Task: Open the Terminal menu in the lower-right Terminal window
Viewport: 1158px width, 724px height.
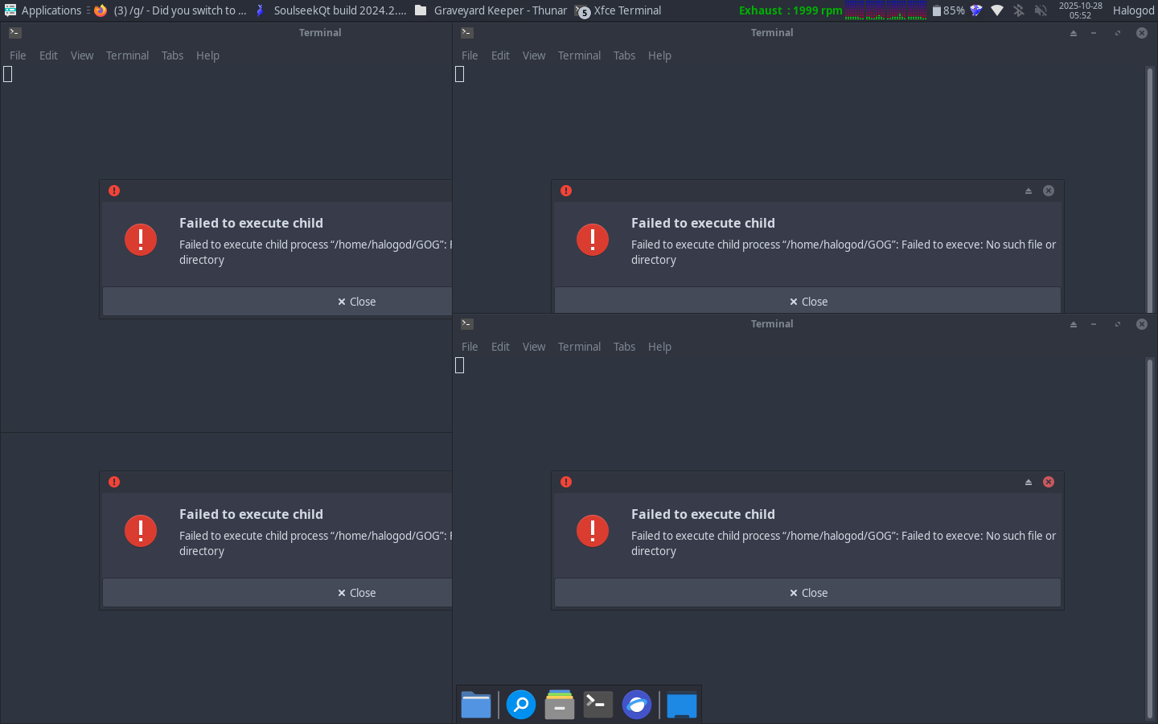Action: 579,347
